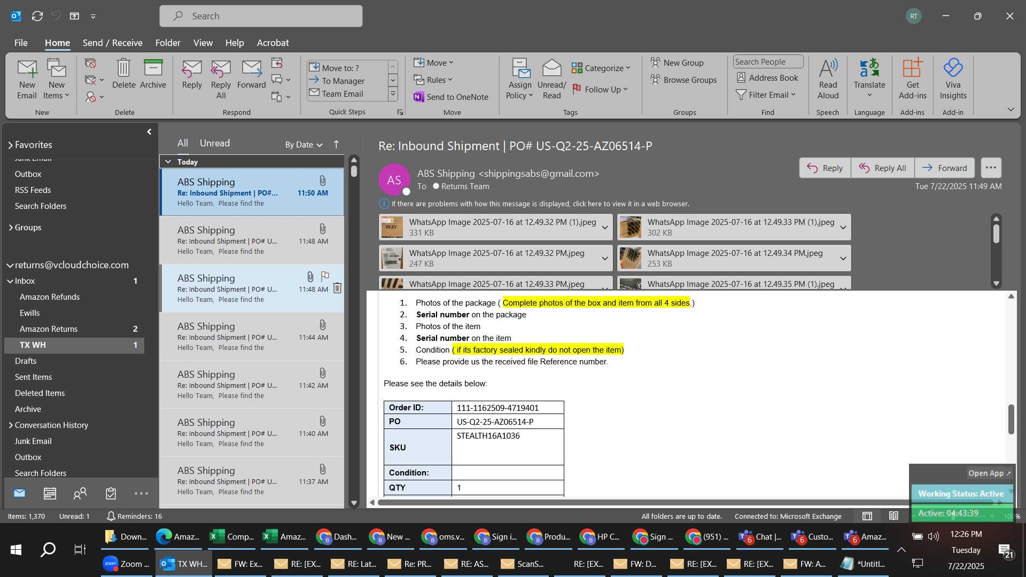Screen dimensions: 1026x577
Task: Click the Unread/Read envelope icon
Action: (x=551, y=79)
